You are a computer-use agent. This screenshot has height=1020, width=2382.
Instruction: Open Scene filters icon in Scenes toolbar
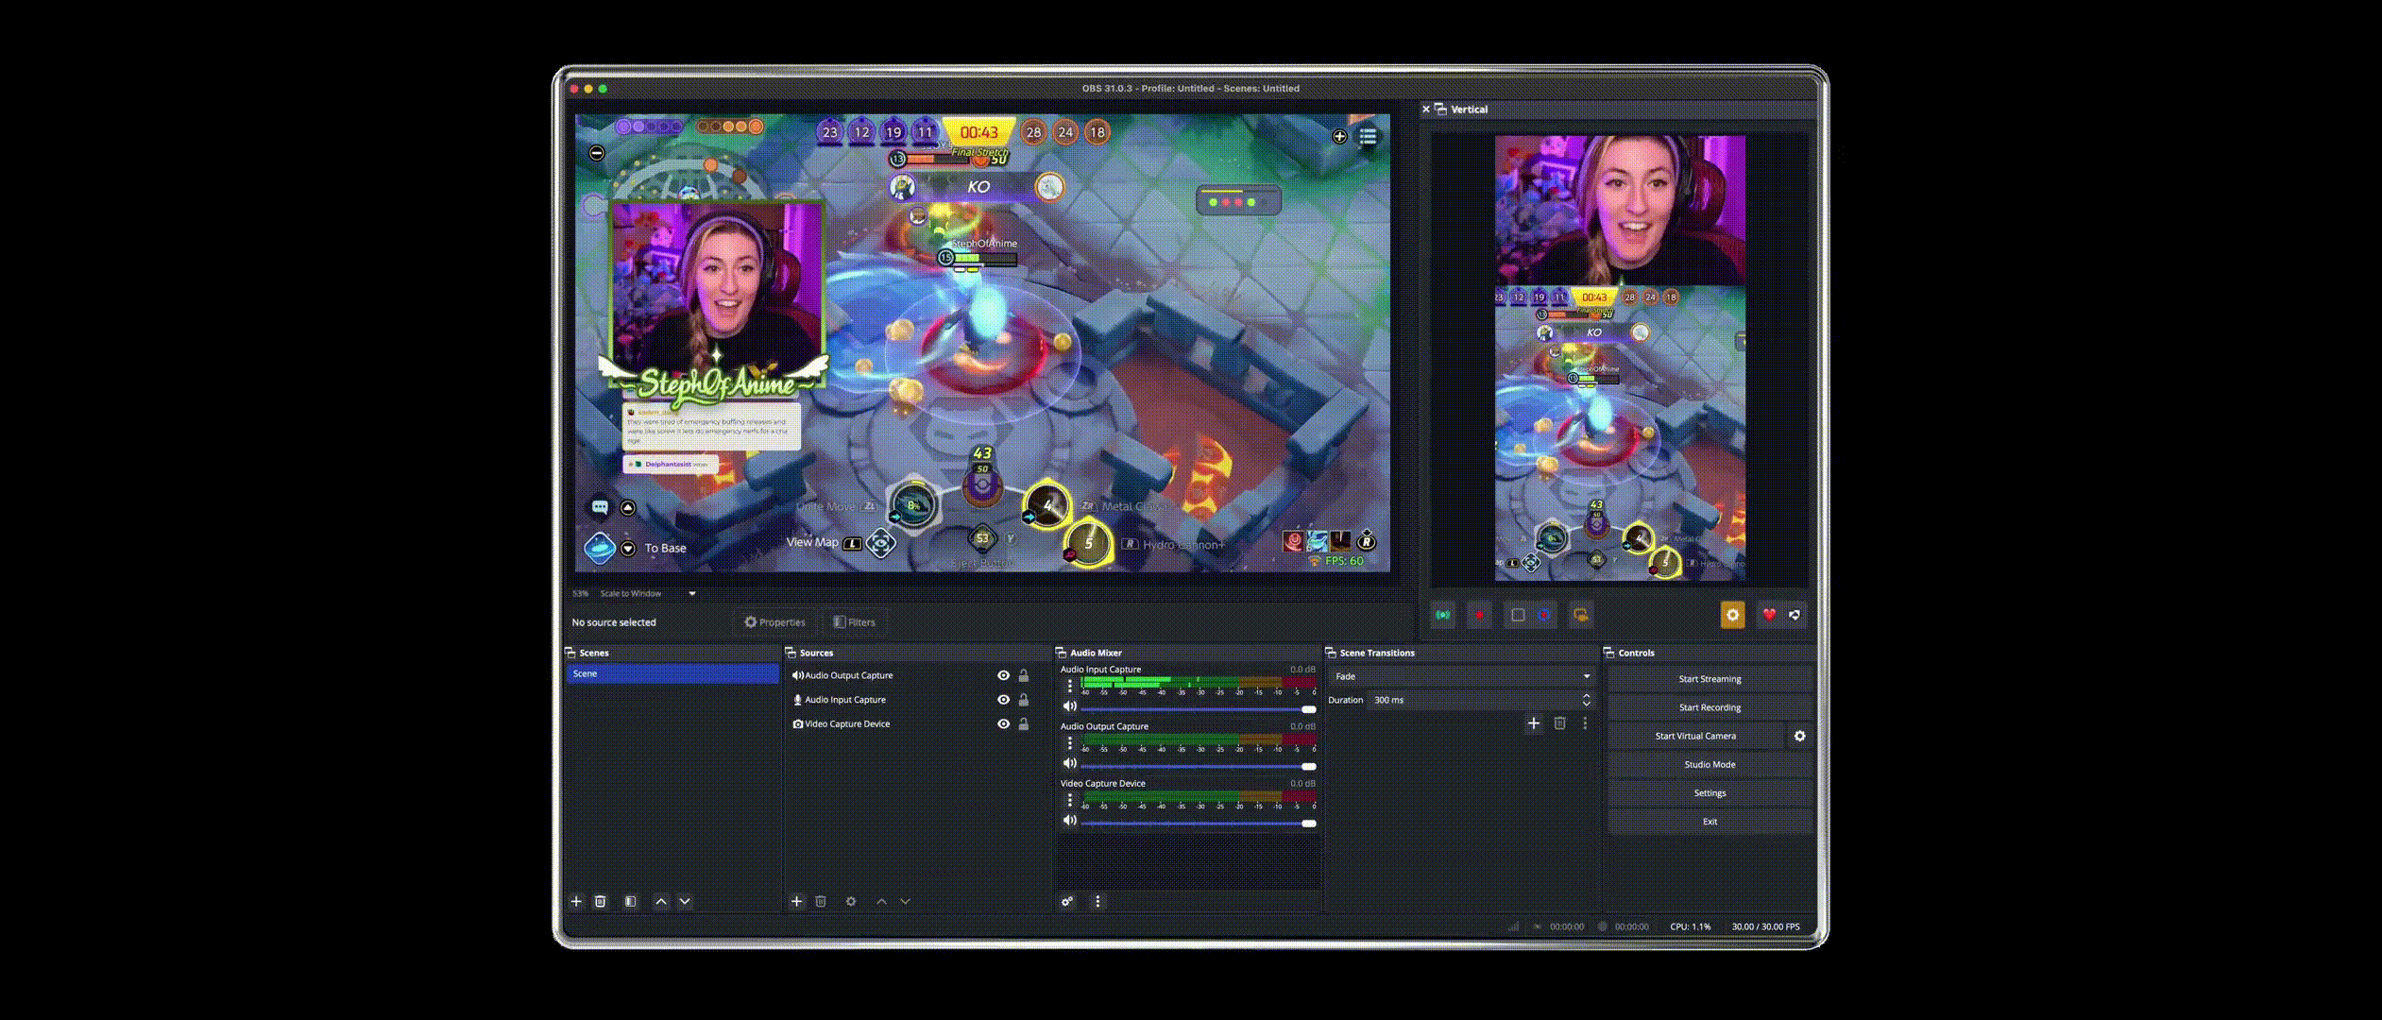630,901
